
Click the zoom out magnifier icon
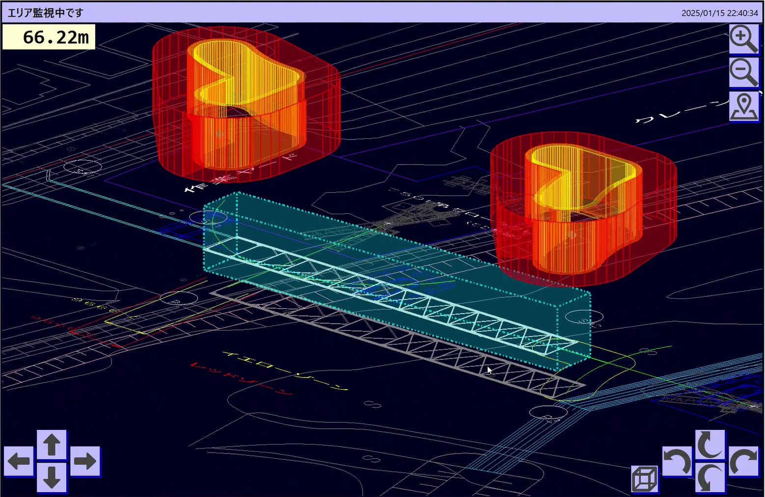743,72
